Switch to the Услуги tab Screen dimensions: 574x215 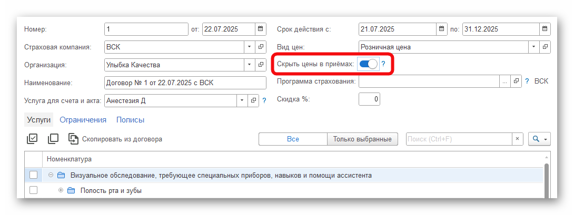click(39, 120)
